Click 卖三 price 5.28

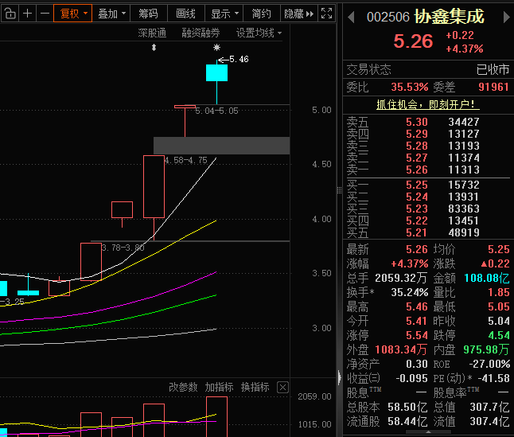point(417,146)
